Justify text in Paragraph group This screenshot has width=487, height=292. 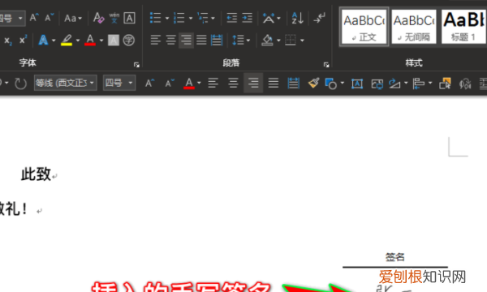(201, 41)
